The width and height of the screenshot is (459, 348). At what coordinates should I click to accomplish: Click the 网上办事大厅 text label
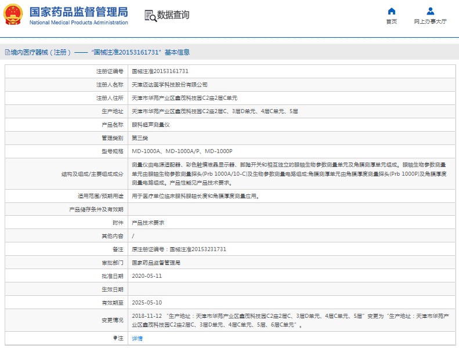coord(431,21)
